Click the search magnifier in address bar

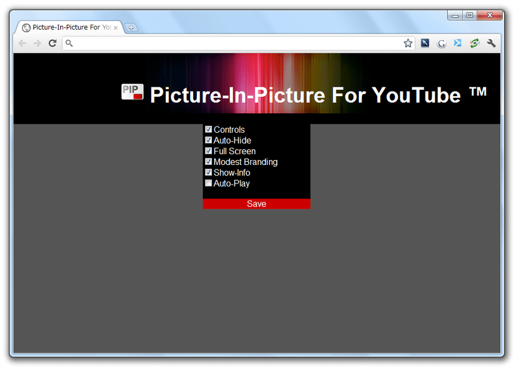[x=69, y=43]
